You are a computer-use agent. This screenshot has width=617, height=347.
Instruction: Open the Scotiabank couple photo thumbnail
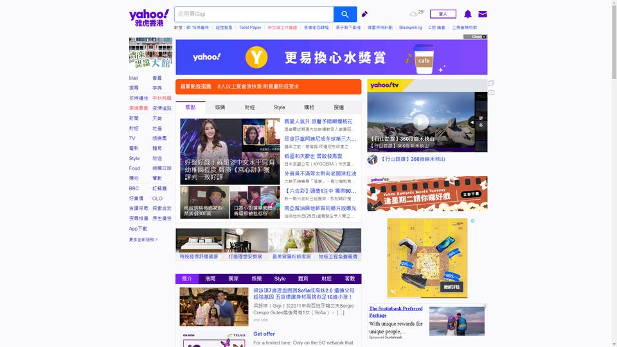(457, 321)
